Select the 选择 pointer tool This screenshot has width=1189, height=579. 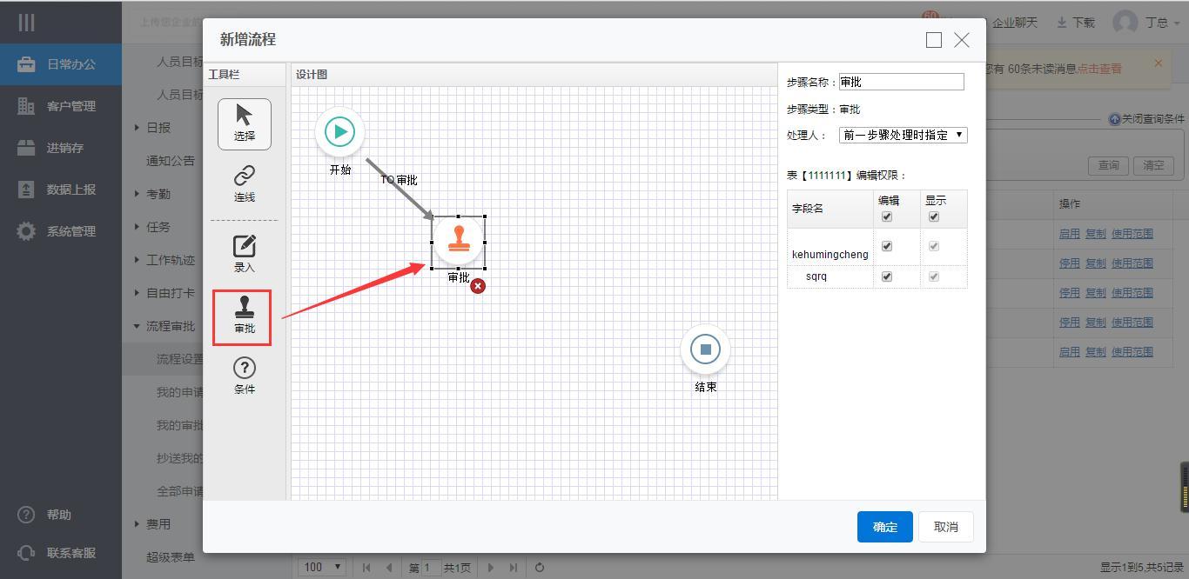[244, 123]
